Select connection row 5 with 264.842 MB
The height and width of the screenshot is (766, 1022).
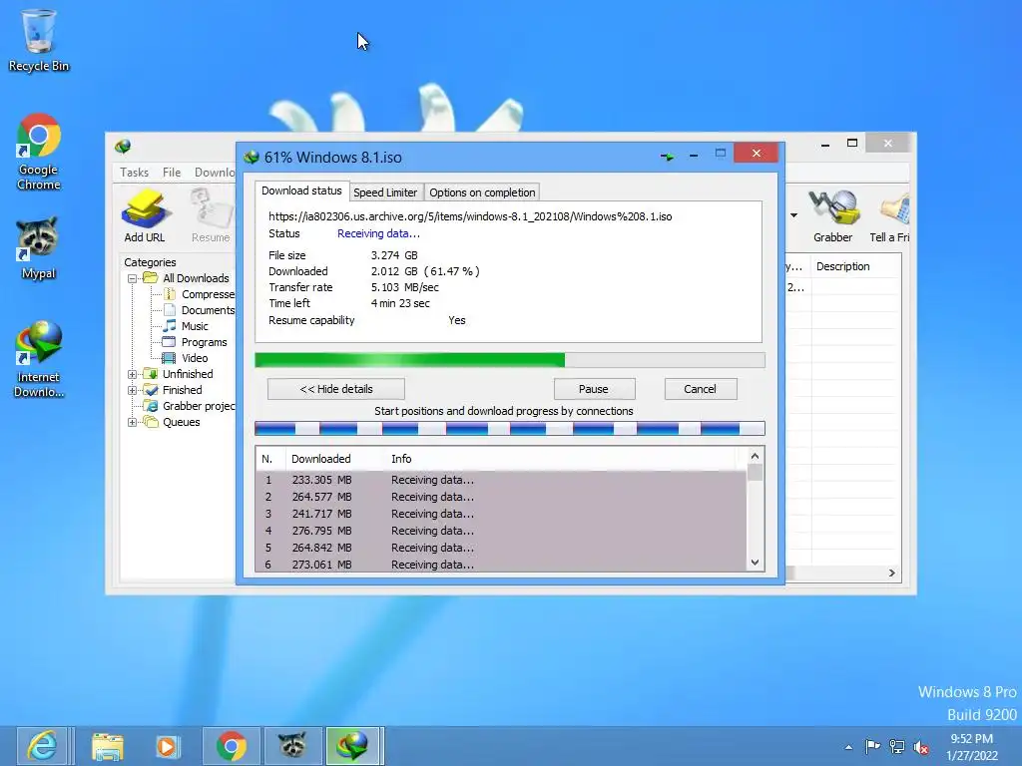pos(501,548)
